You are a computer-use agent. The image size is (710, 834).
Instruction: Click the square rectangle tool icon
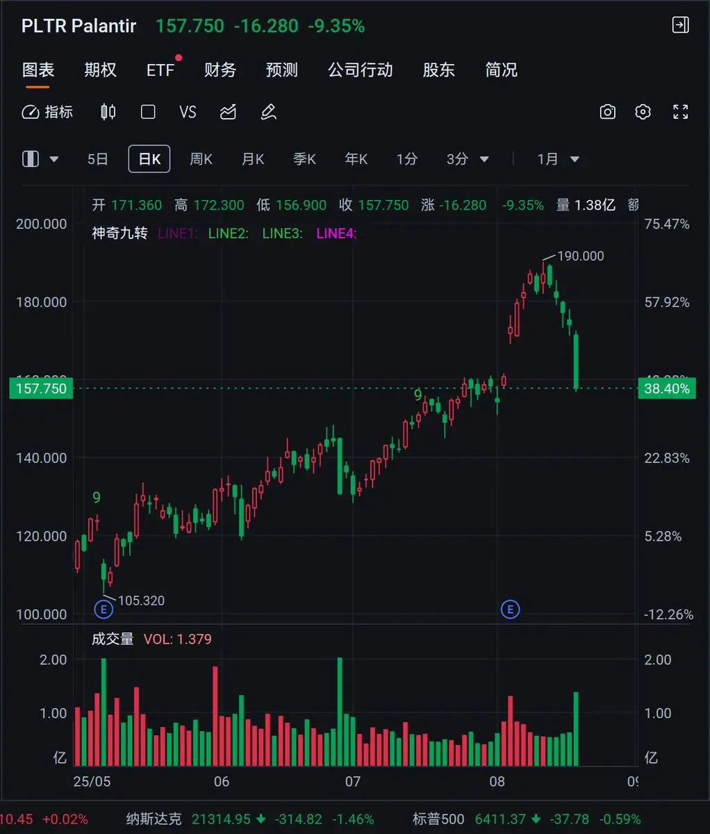click(x=148, y=112)
